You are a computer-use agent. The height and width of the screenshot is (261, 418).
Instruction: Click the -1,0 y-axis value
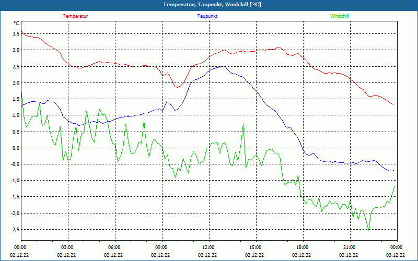(15, 181)
